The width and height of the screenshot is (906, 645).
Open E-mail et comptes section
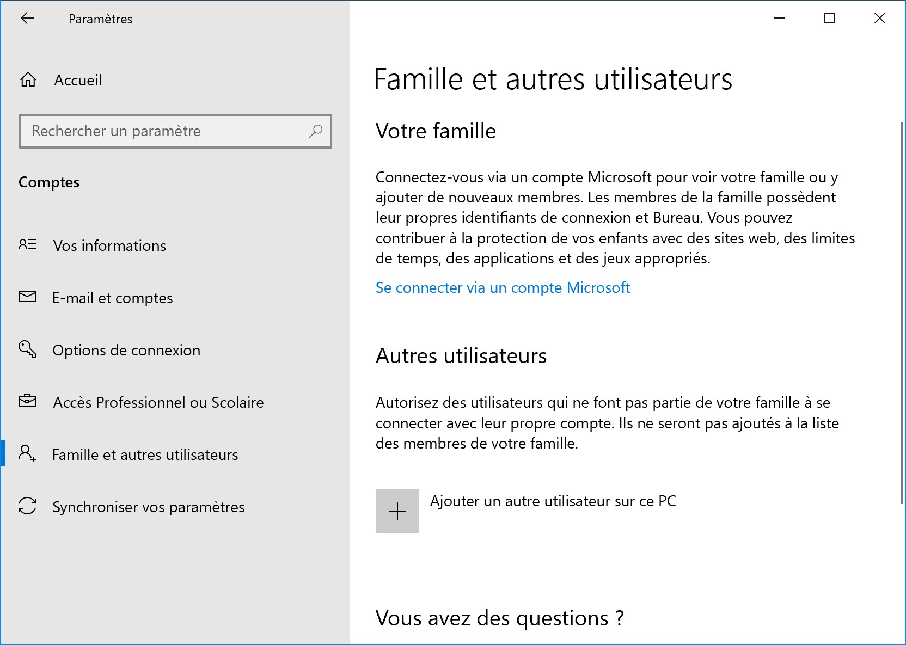[x=113, y=298]
